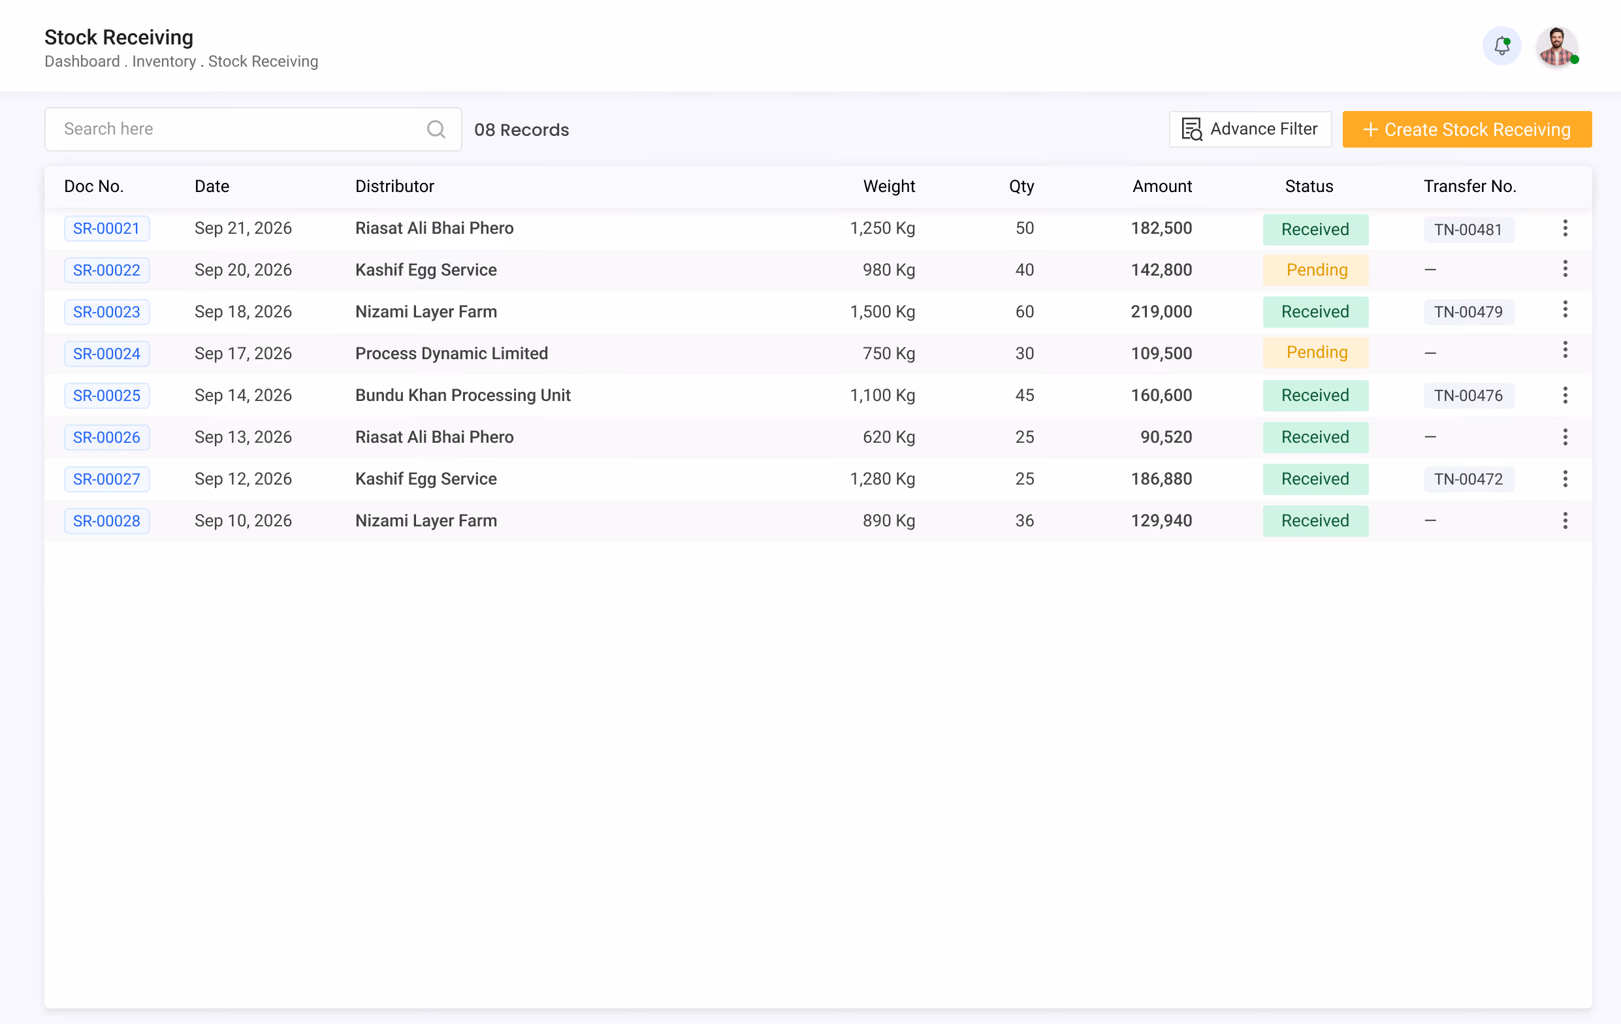This screenshot has height=1024, width=1621.
Task: Open transfer TN-00479
Action: coord(1468,312)
